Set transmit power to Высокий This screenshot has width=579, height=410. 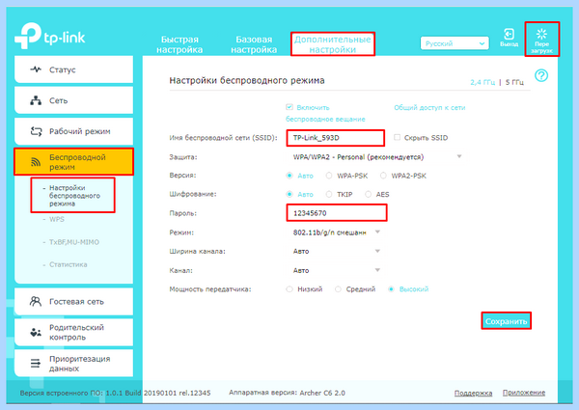(x=391, y=289)
